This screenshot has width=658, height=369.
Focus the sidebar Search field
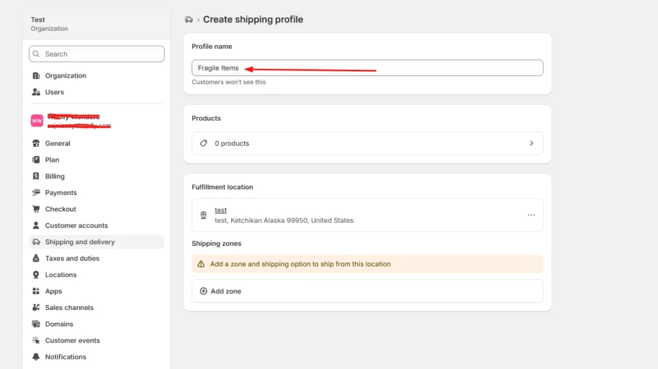click(96, 54)
